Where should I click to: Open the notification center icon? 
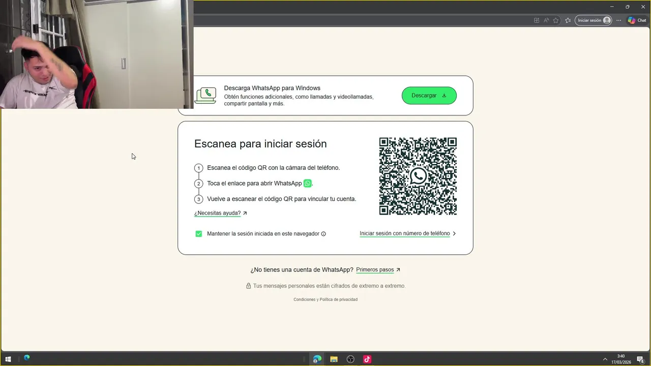tap(640, 359)
